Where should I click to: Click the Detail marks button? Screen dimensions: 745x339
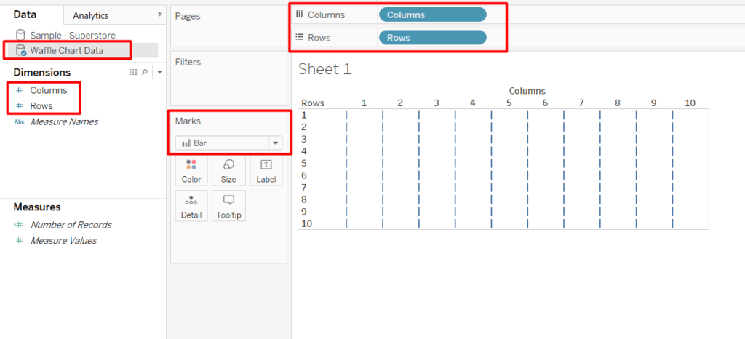(191, 206)
